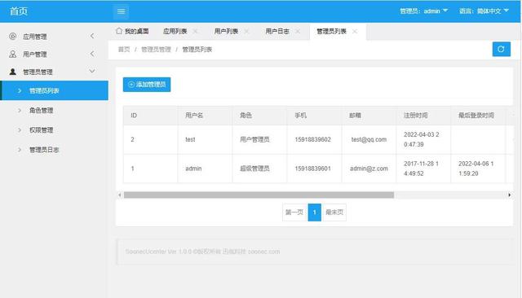The width and height of the screenshot is (522, 298).
Task: Switch to the 用户日志 tab
Action: [x=277, y=31]
